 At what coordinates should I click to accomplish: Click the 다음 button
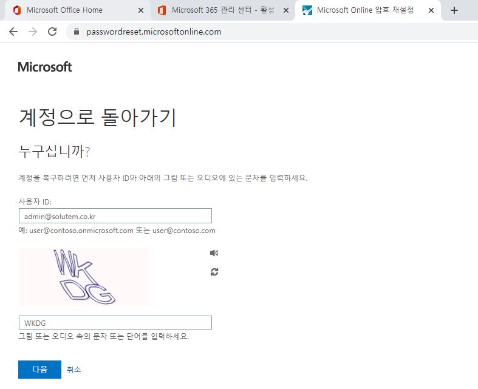[39, 370]
